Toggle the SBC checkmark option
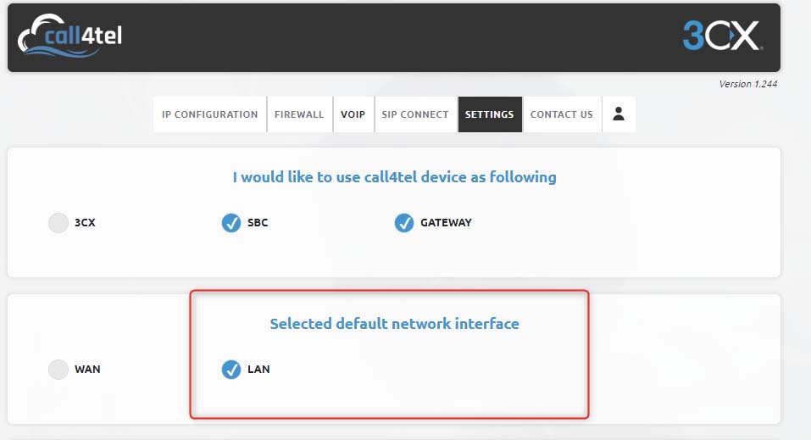811x440 pixels. [x=231, y=223]
